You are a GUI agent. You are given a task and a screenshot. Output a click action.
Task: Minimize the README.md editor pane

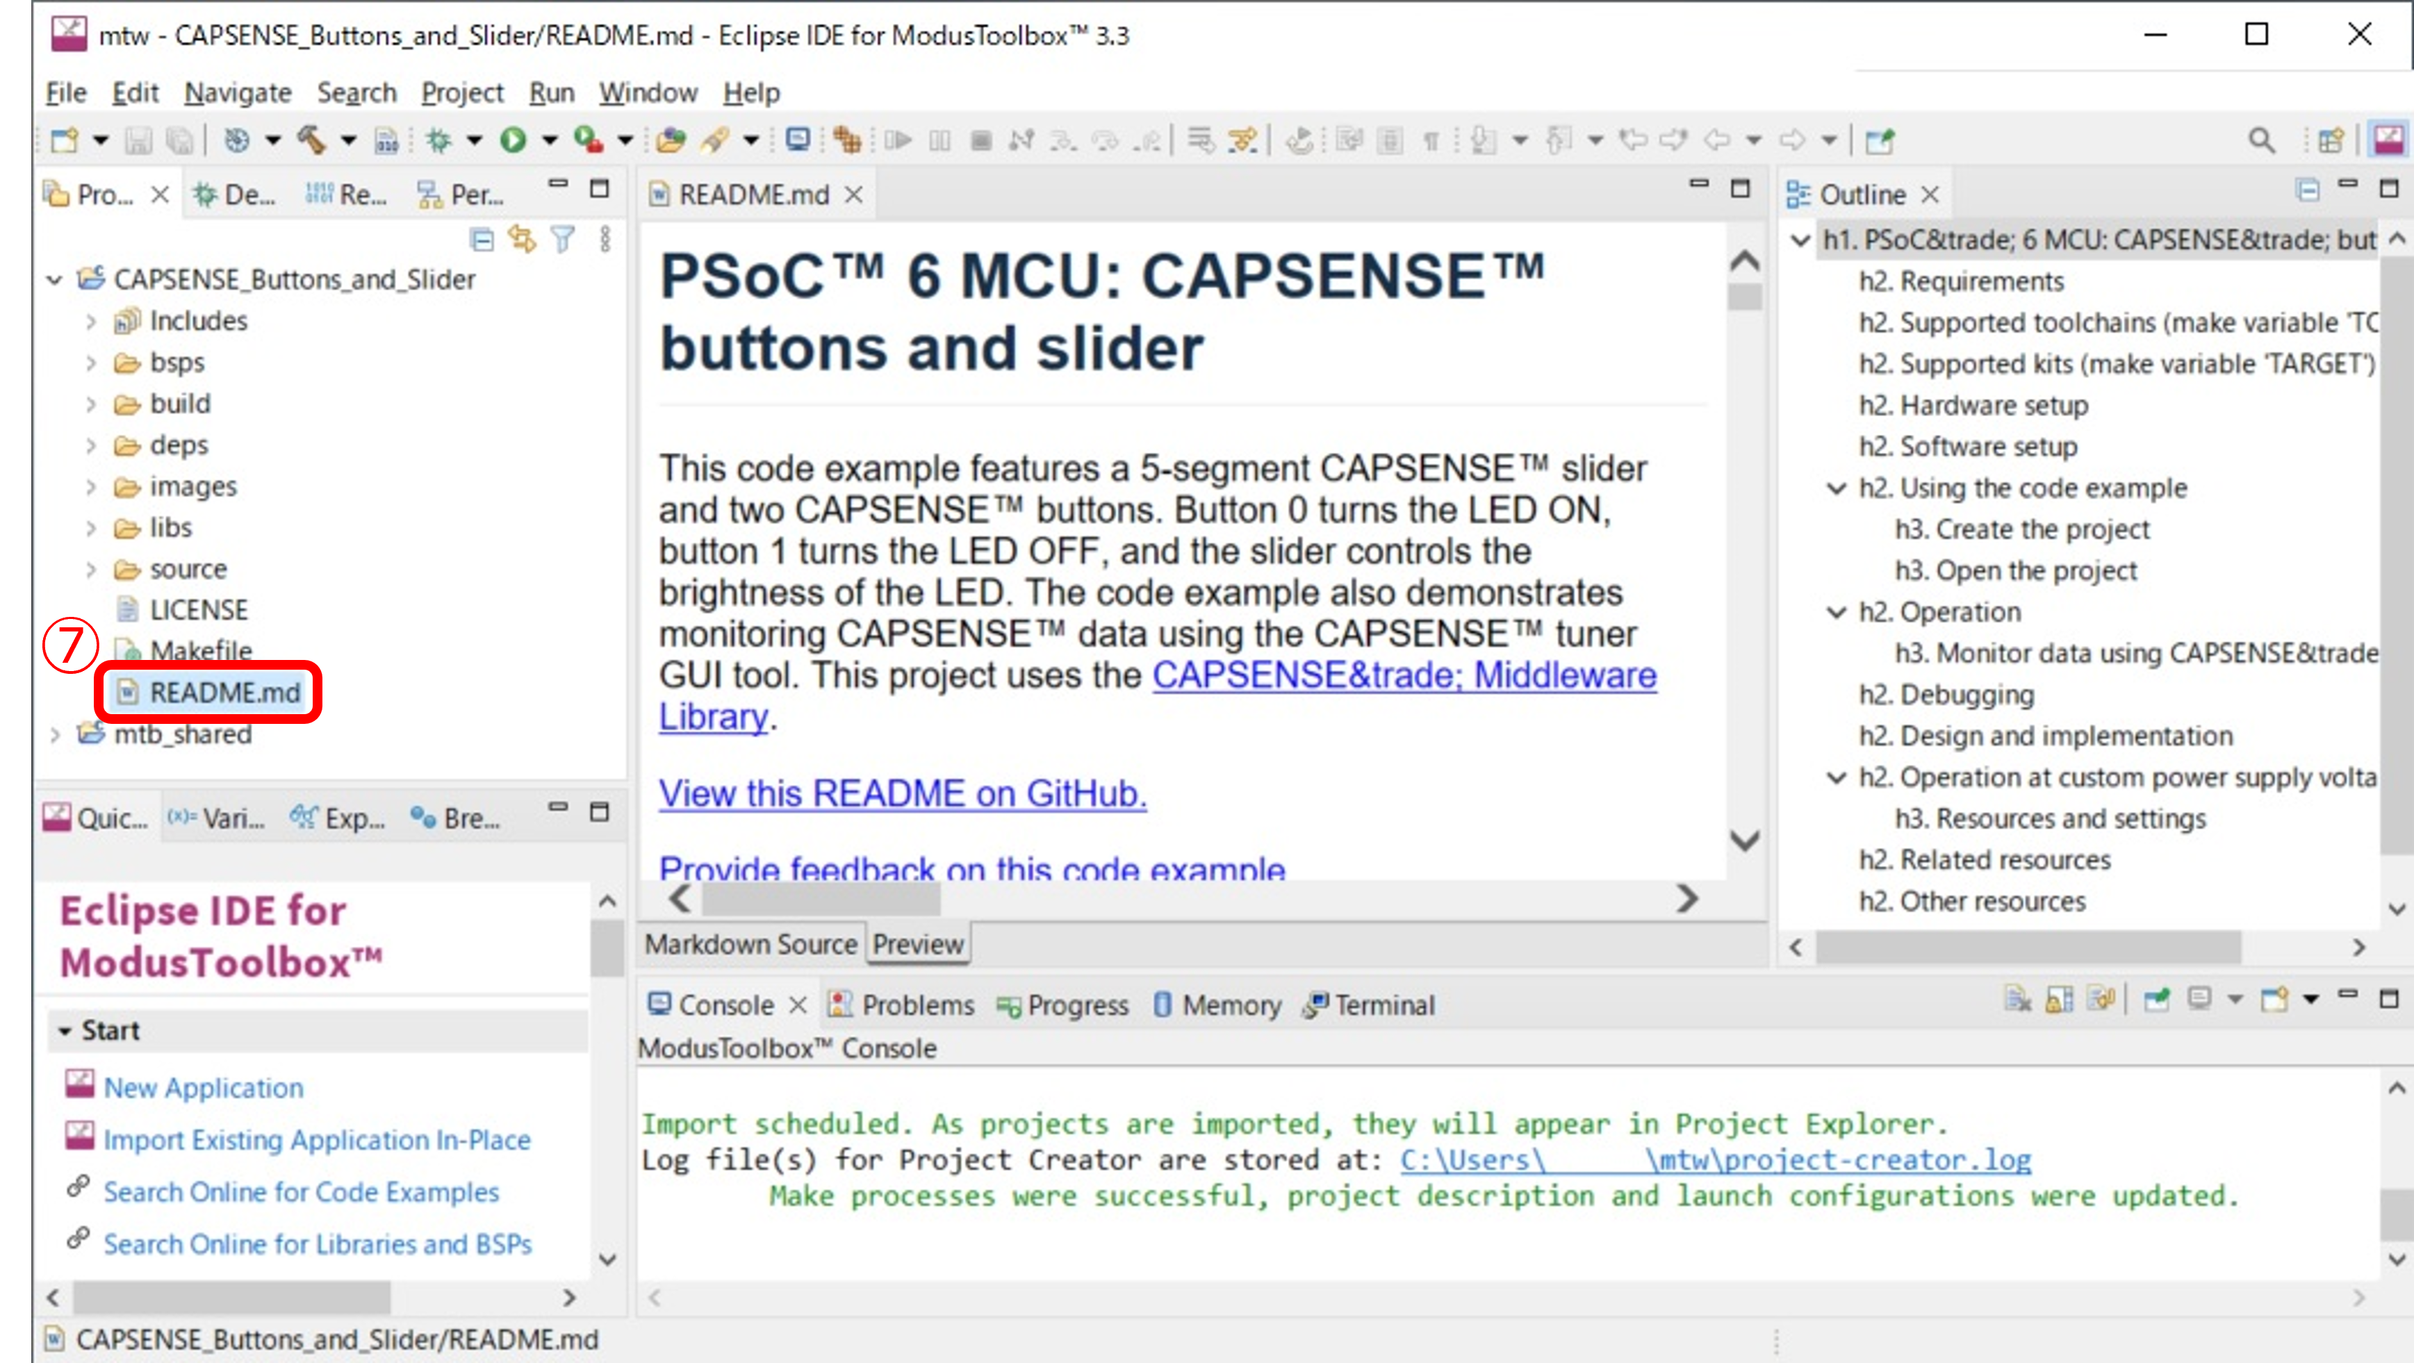point(1698,185)
